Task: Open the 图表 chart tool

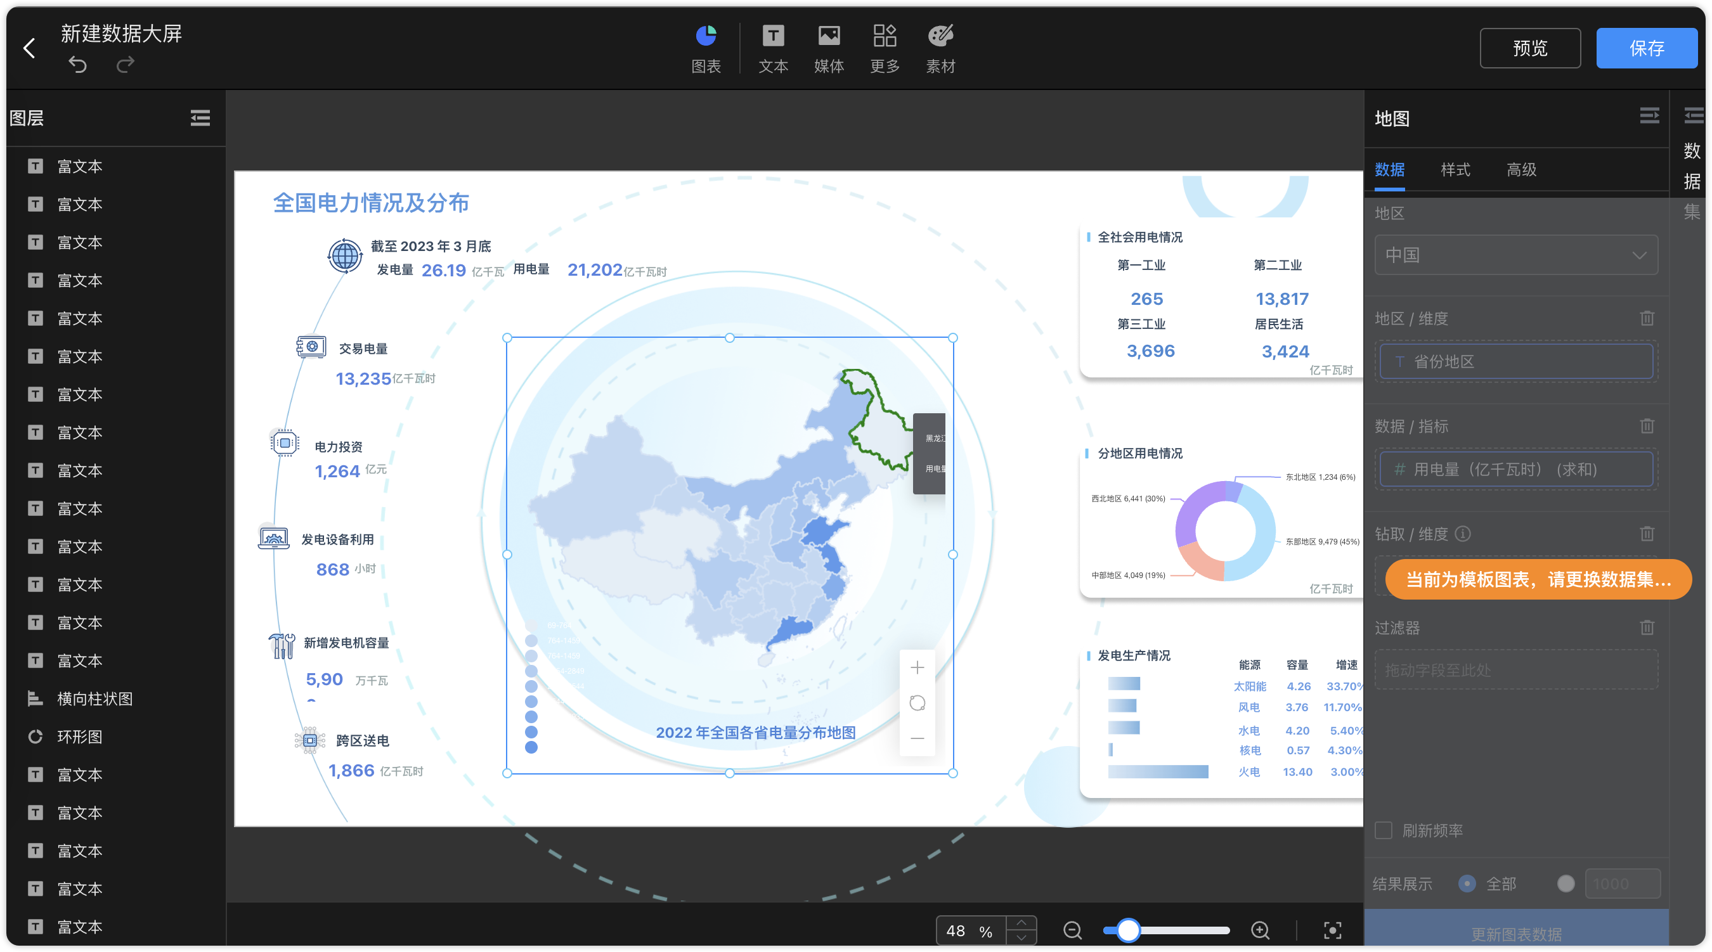Action: click(706, 49)
